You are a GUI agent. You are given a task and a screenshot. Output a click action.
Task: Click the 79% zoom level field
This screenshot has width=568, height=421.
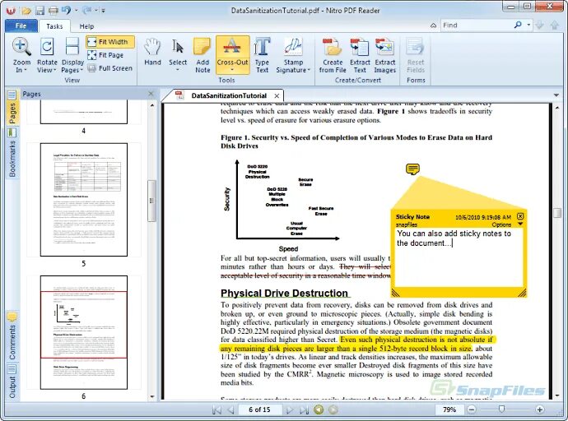pos(449,409)
